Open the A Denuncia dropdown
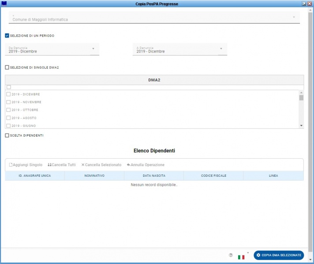The image size is (314, 264). point(180,49)
